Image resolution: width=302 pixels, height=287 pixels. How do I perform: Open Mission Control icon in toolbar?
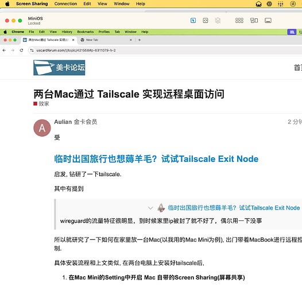(254, 21)
